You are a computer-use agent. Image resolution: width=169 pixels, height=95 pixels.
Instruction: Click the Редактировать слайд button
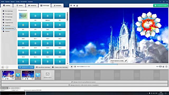(x=119, y=61)
